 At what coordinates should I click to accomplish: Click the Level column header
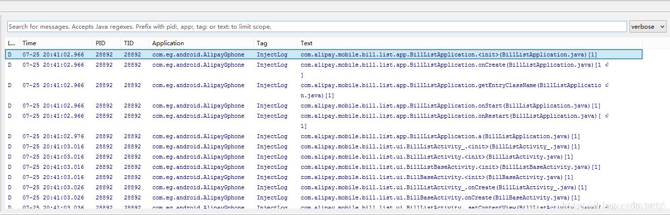(x=12, y=43)
